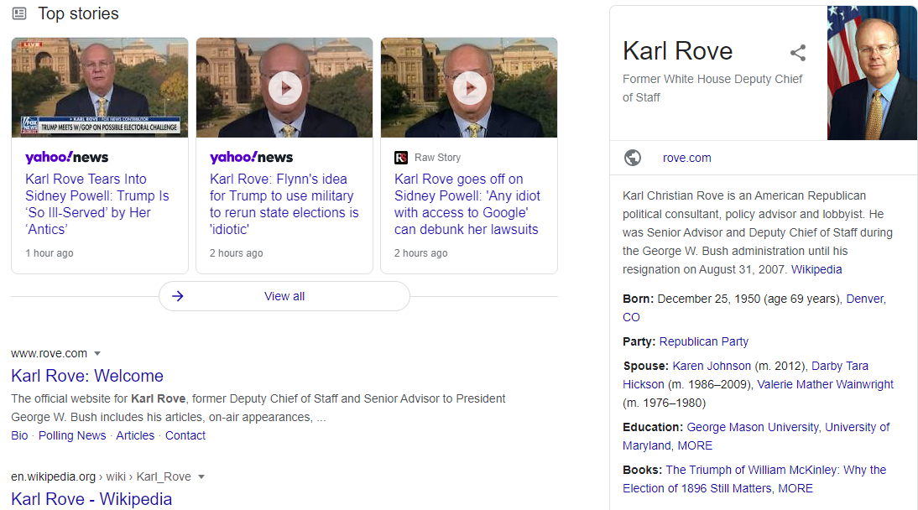Click the '1 hour ago' timestamp
Screen dimensions: 918x510
pyautogui.click(x=50, y=253)
